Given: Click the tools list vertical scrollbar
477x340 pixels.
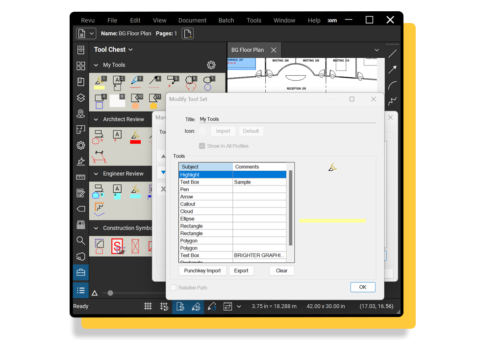Looking at the screenshot, I should (291, 208).
